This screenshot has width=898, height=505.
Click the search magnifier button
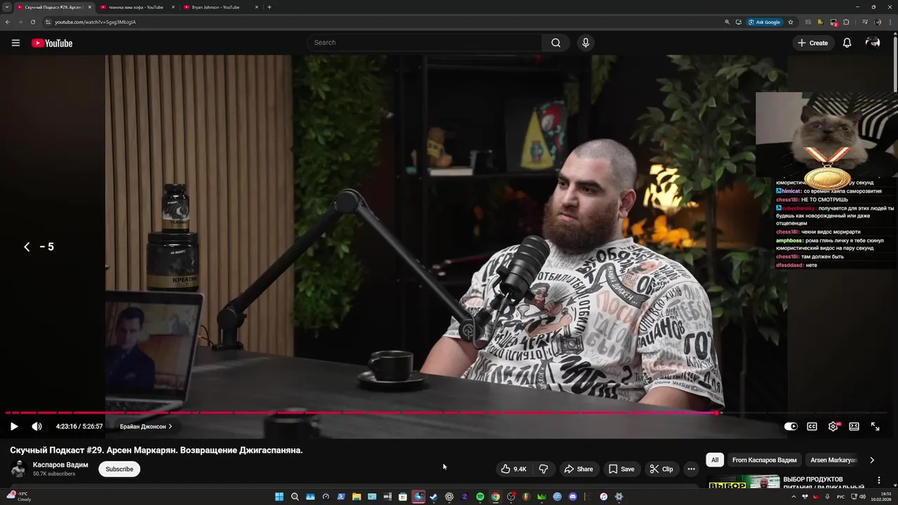pos(556,43)
